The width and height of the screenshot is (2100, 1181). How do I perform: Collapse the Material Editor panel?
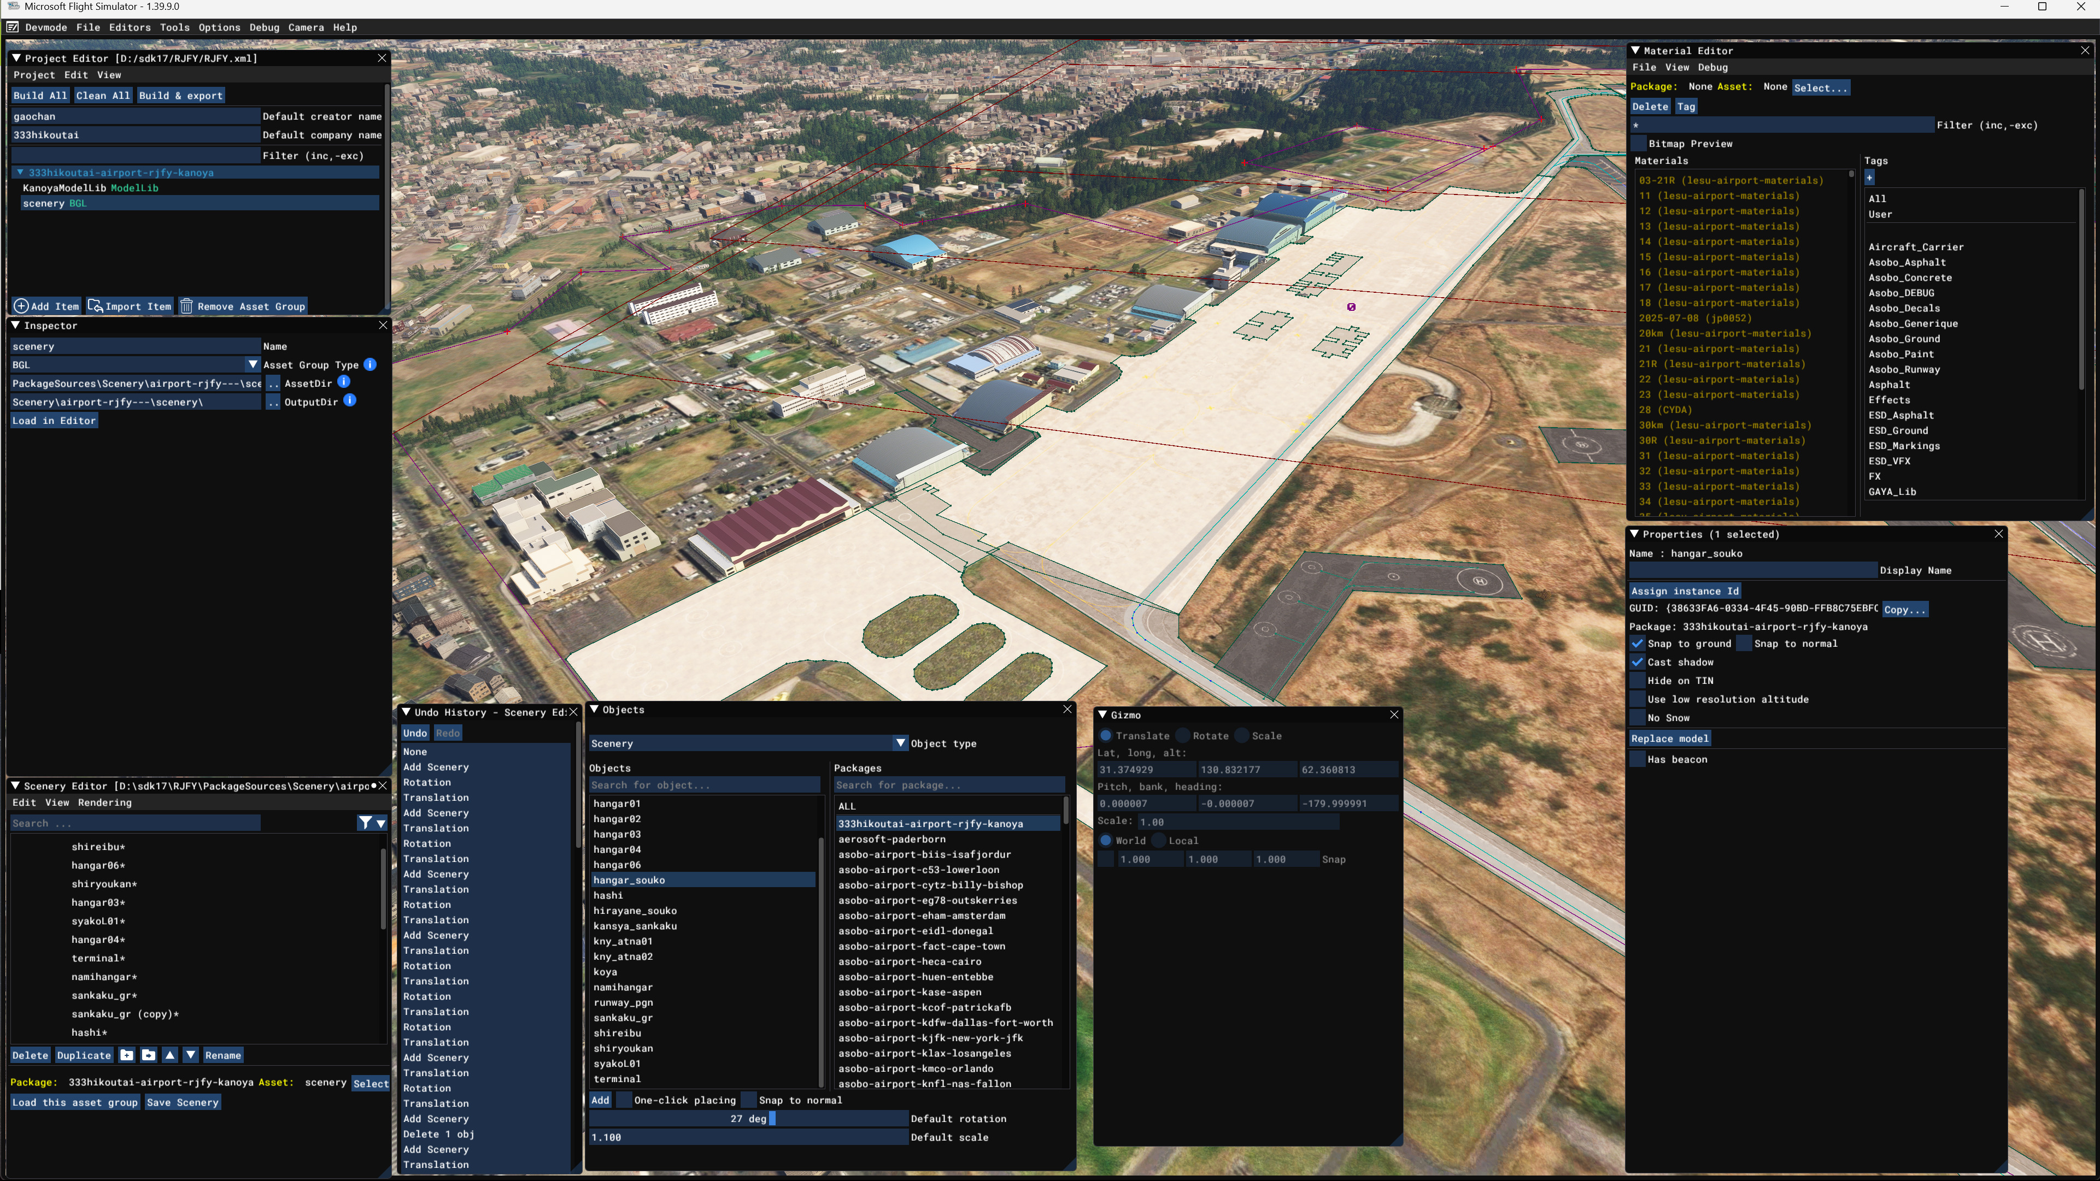click(1635, 50)
